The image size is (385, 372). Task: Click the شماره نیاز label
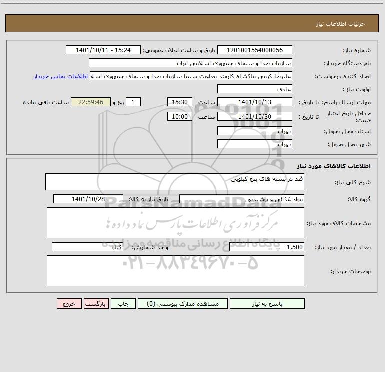click(357, 51)
